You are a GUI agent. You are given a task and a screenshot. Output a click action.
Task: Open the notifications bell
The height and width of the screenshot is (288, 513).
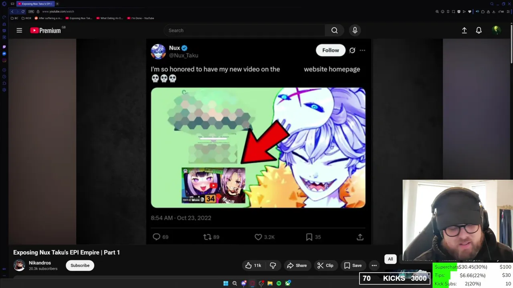pyautogui.click(x=479, y=30)
